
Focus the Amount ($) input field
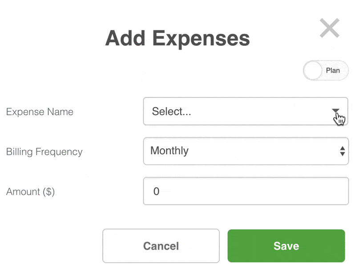click(x=246, y=191)
